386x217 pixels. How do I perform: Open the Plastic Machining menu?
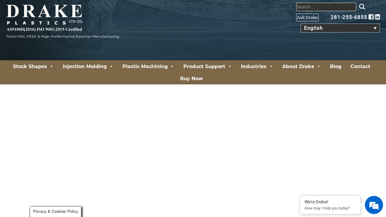pos(145,67)
